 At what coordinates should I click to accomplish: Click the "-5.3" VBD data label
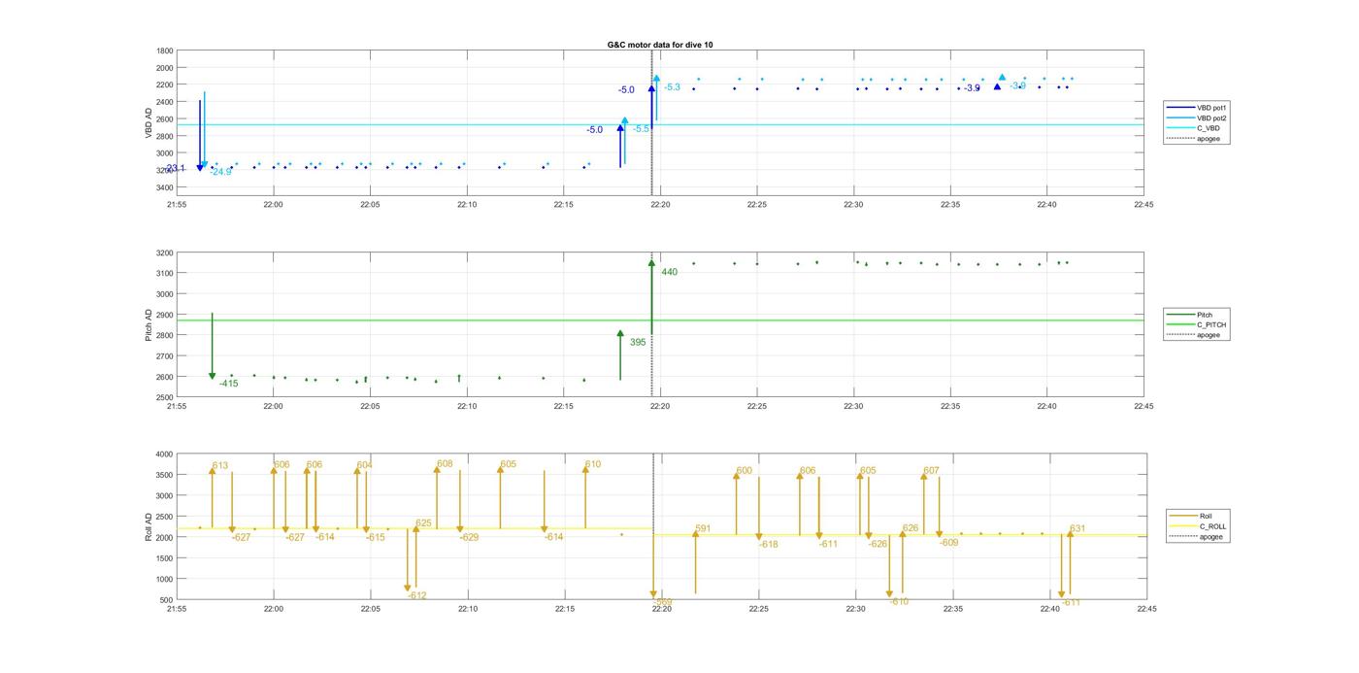point(672,87)
